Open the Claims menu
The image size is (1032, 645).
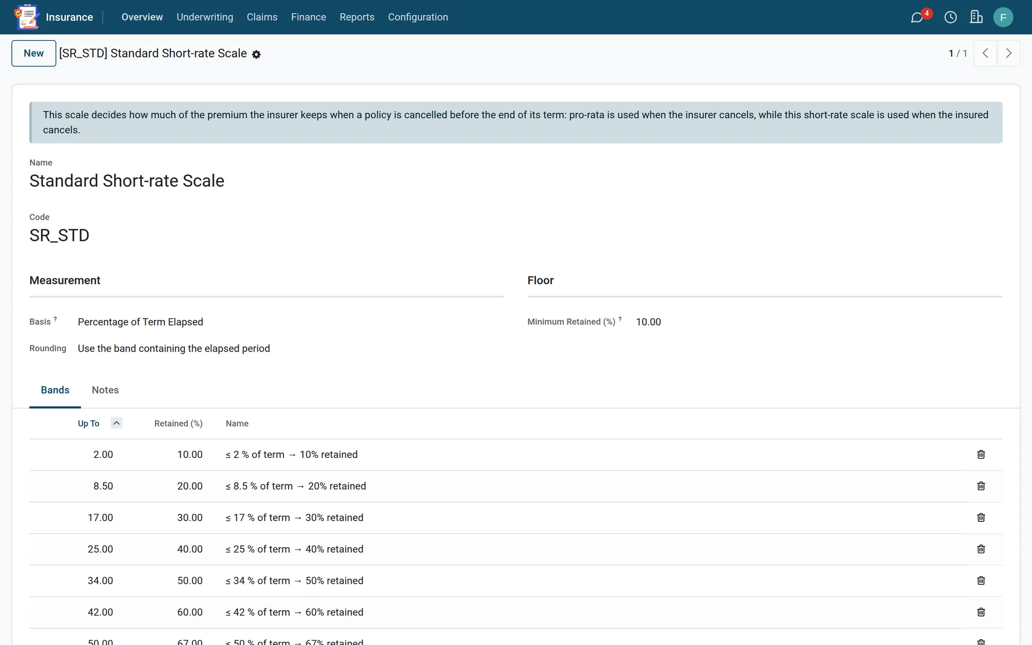[262, 17]
